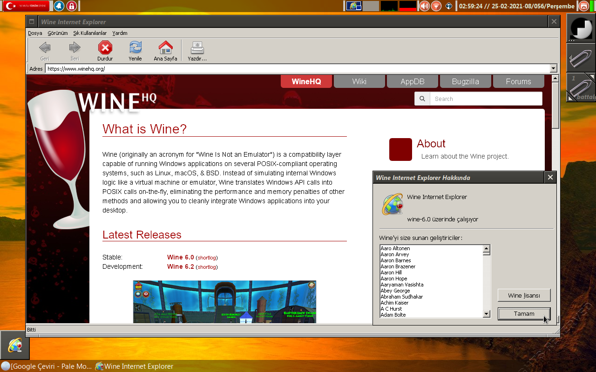
Task: Switch to the WineHQ site tab
Action: (306, 81)
